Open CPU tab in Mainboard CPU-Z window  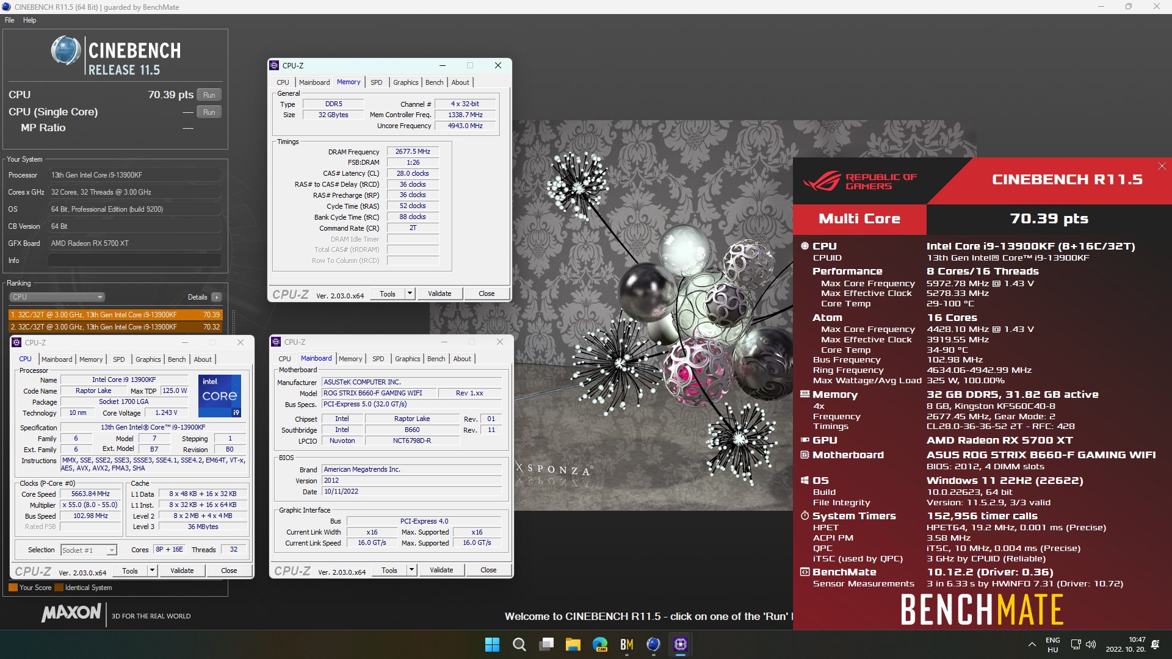(x=284, y=359)
